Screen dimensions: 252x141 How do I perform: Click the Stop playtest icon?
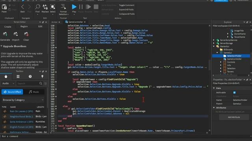tap(96, 7)
